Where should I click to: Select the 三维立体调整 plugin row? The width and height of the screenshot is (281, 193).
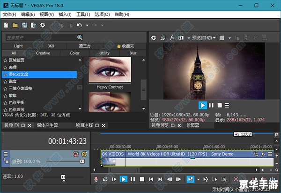click(39, 88)
